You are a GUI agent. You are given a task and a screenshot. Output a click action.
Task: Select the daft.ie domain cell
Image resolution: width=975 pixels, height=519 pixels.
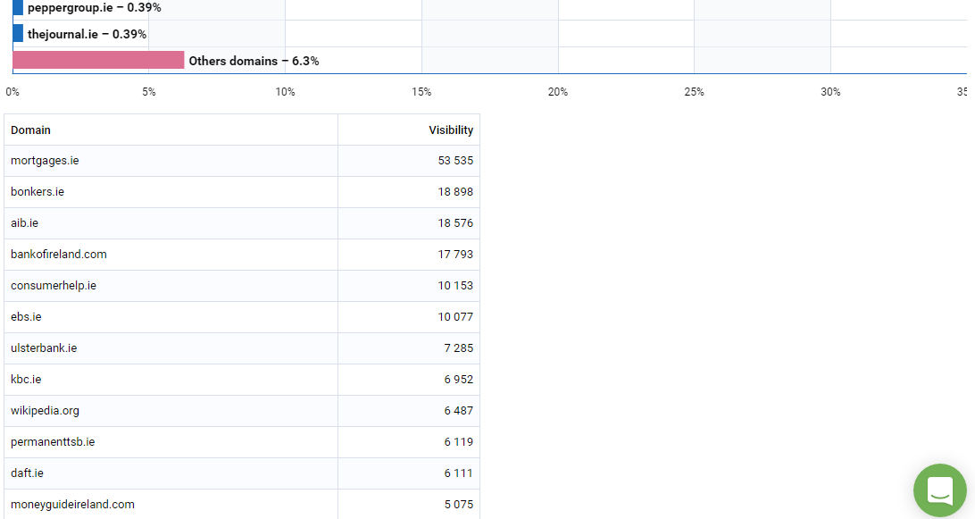tap(171, 473)
